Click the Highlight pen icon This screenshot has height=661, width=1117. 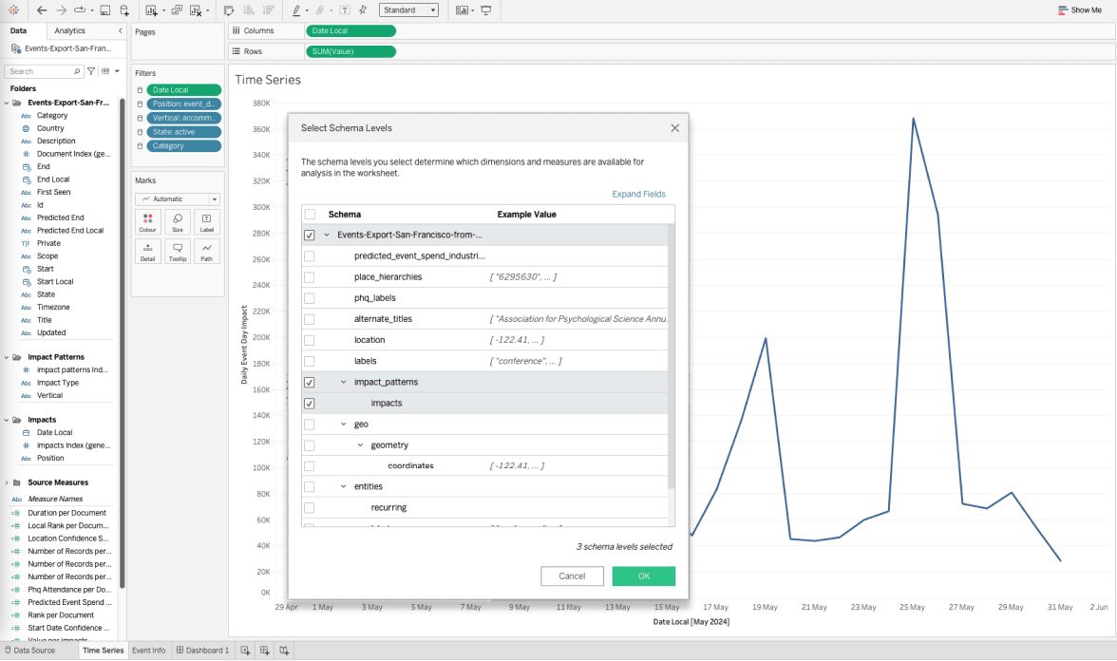tap(296, 9)
